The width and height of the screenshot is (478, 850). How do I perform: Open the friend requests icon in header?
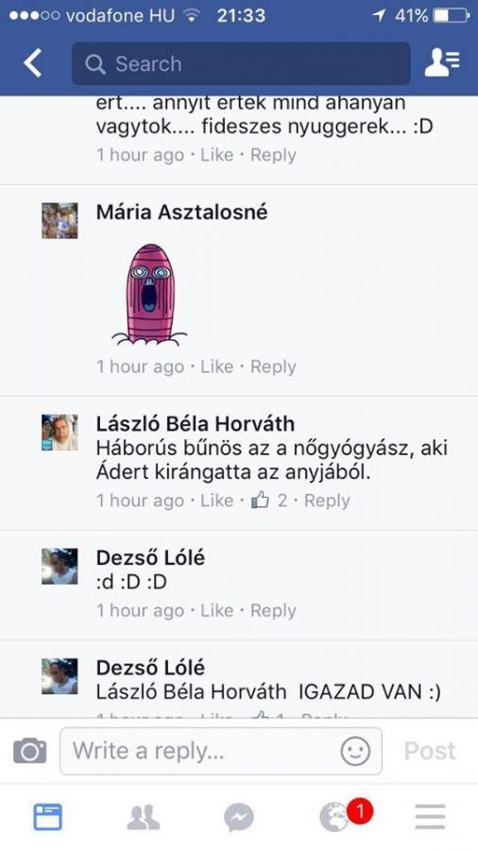(442, 63)
